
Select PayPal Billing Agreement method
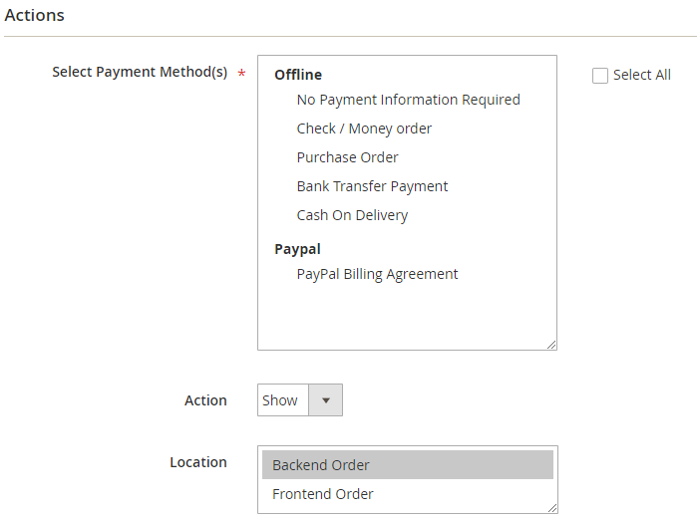pyautogui.click(x=377, y=274)
